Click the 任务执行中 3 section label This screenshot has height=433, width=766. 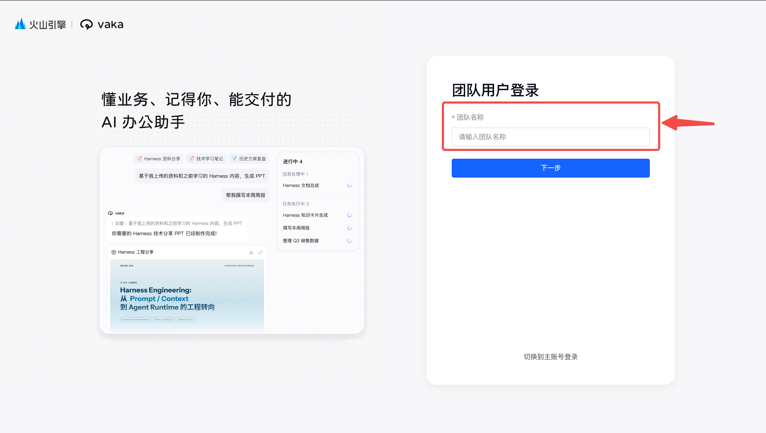tap(296, 204)
